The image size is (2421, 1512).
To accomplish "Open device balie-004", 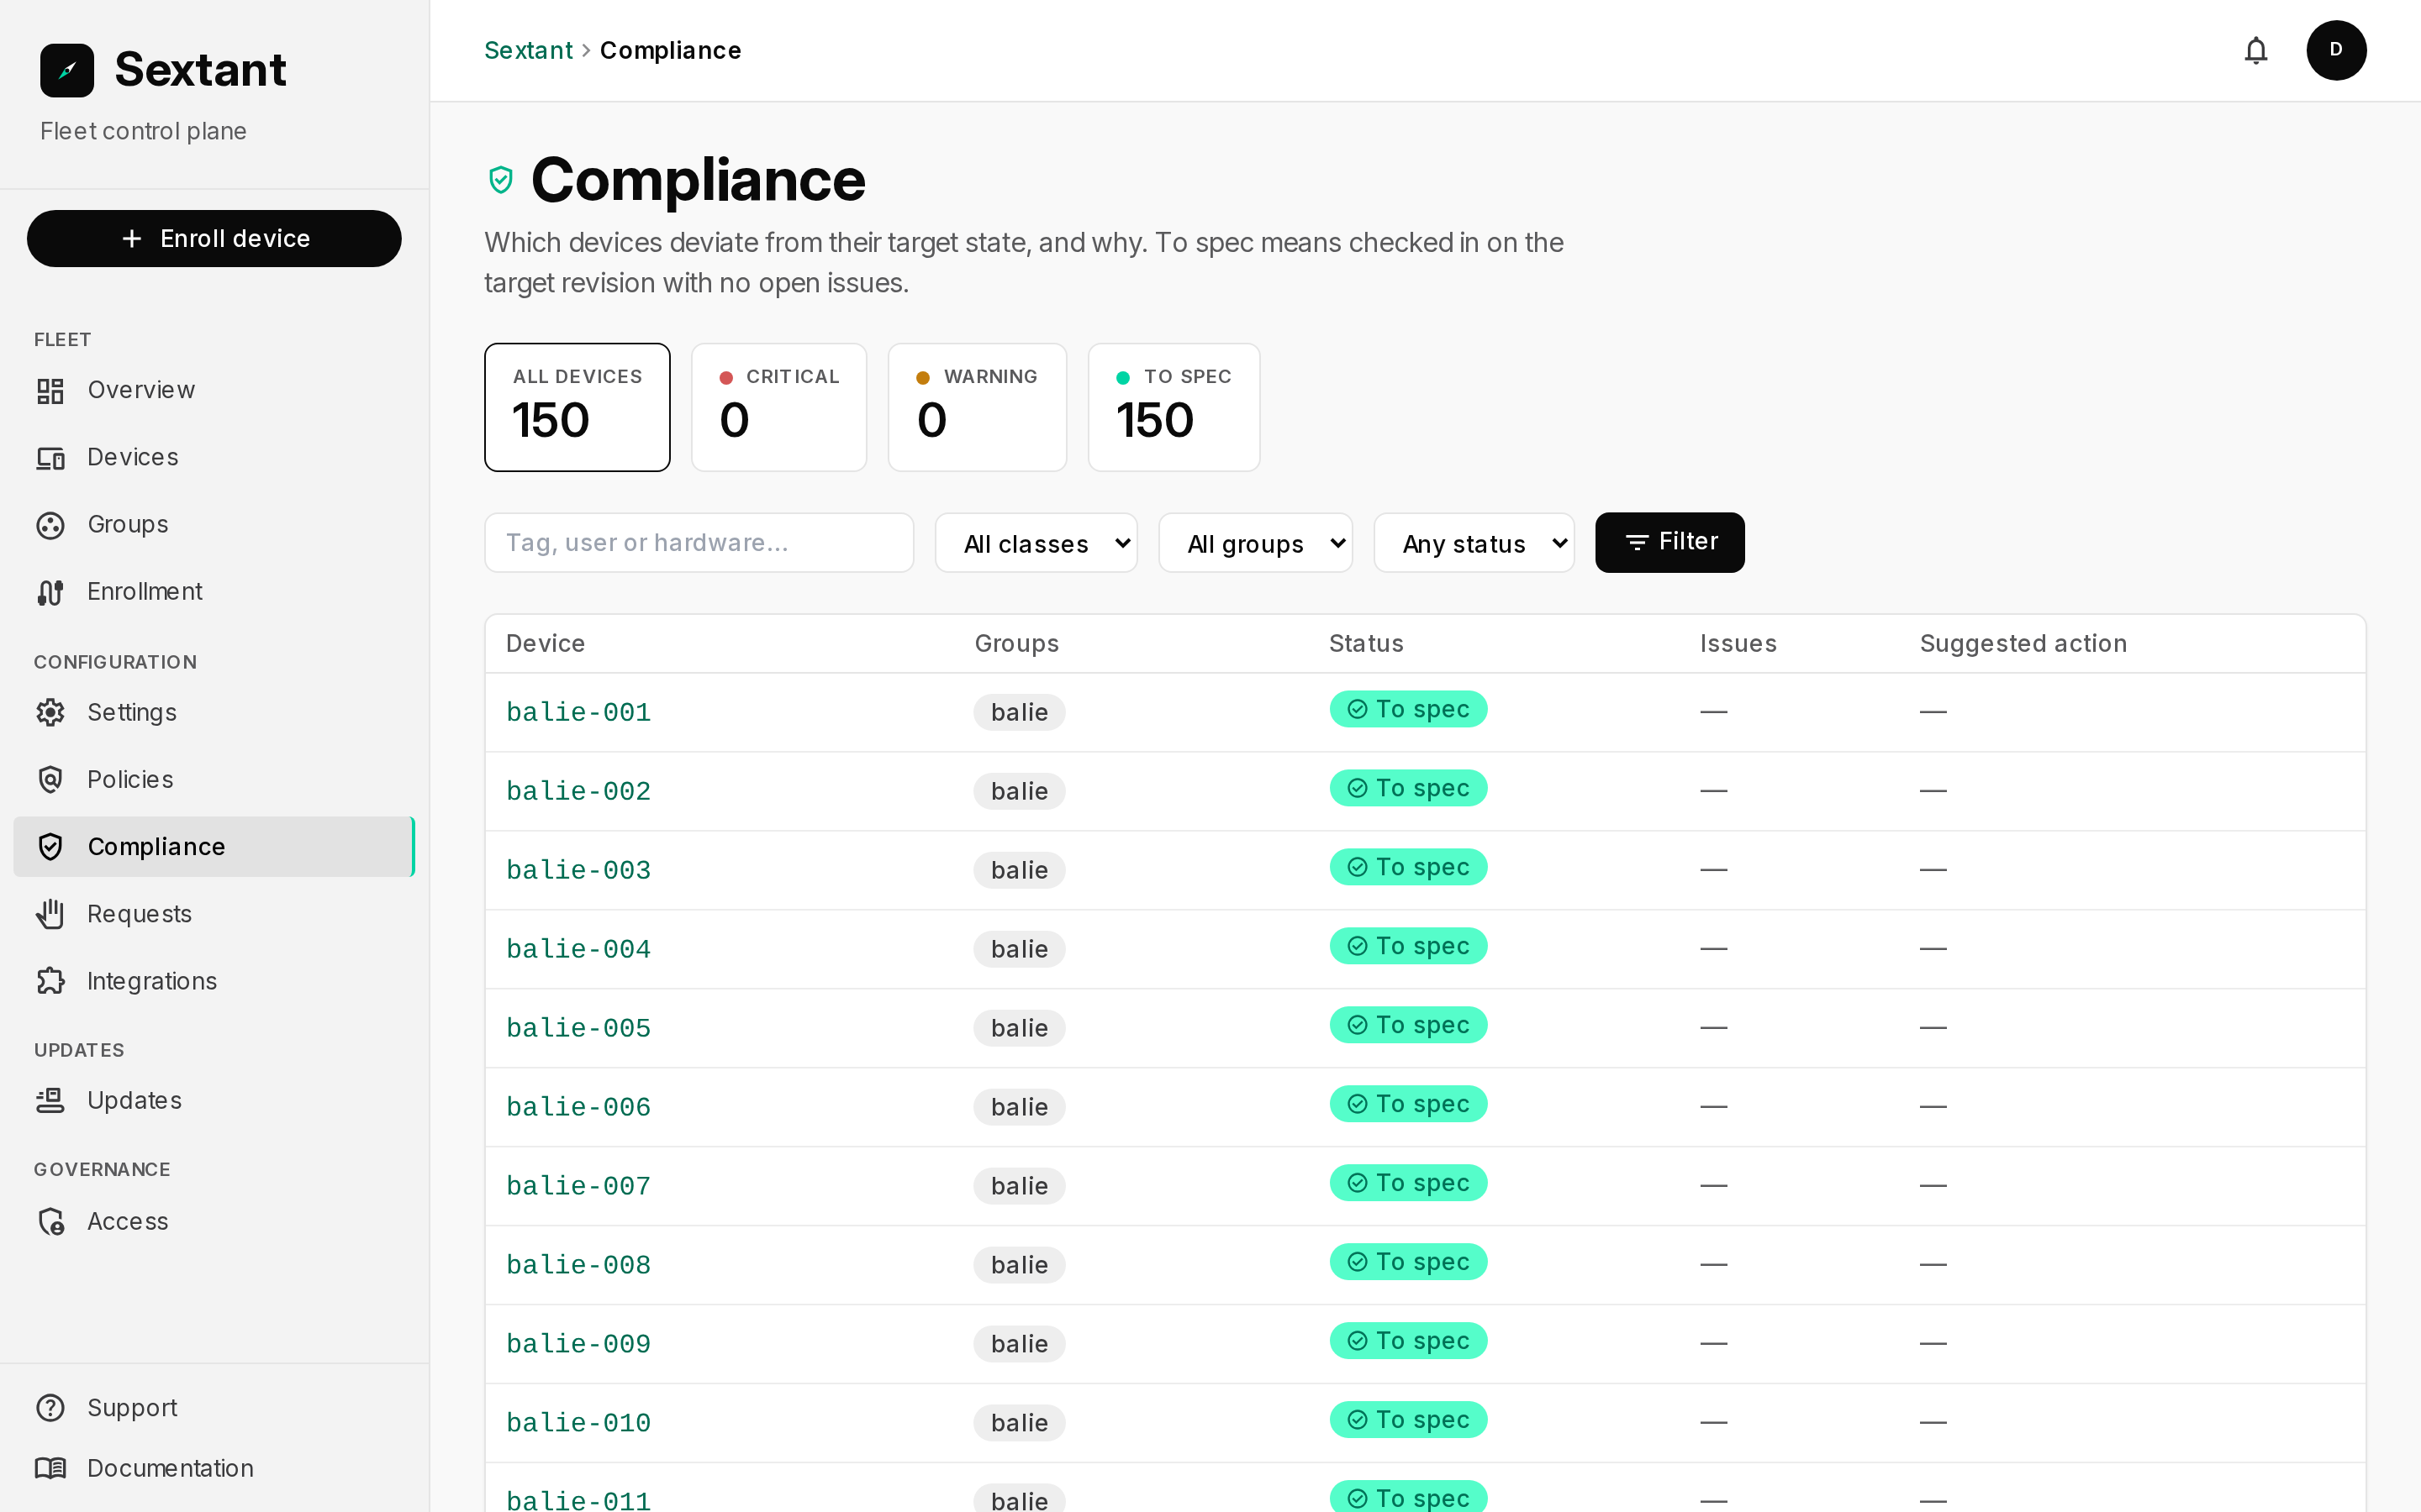I will [578, 949].
